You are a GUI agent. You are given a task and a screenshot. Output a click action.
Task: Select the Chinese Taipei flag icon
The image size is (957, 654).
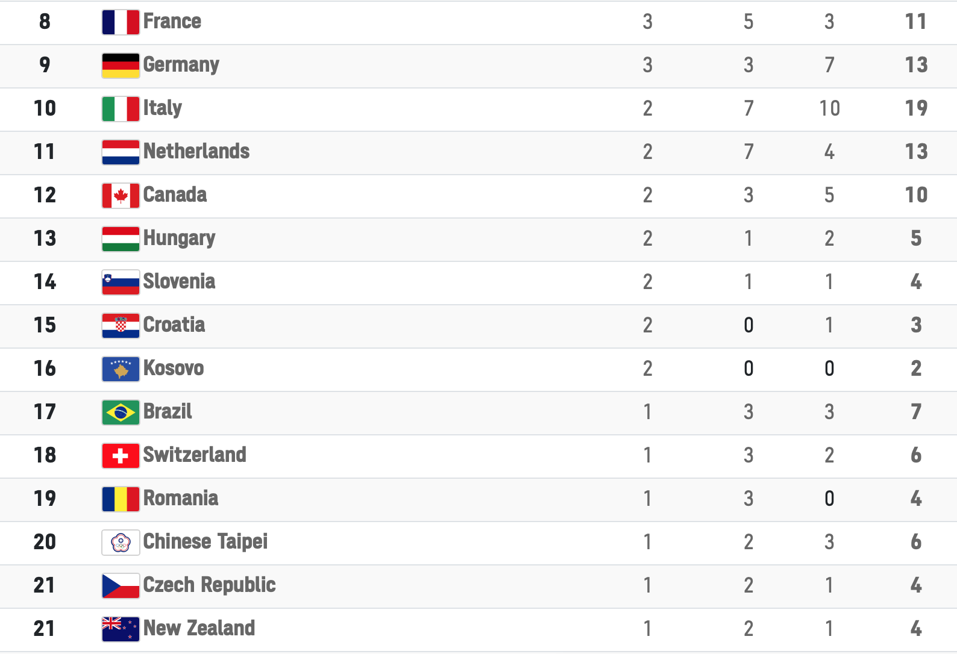point(121,543)
